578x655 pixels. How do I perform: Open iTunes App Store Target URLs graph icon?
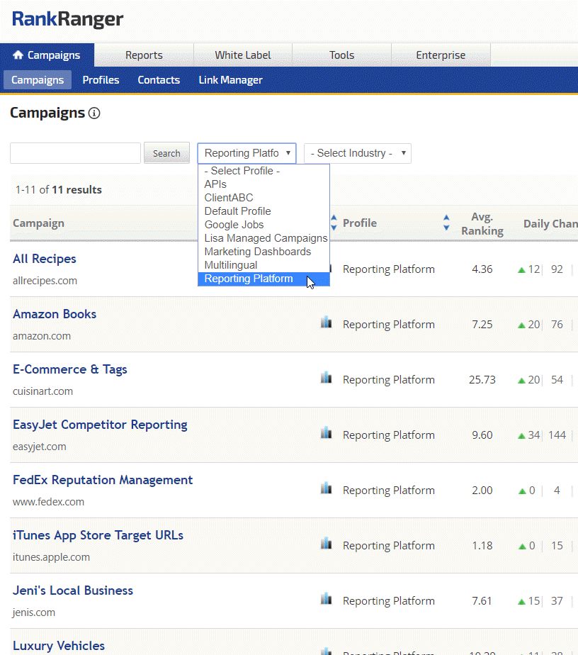tap(326, 544)
